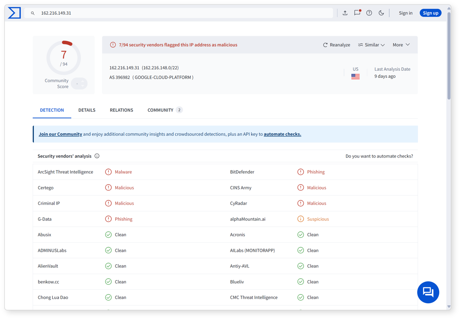This screenshot has height=319, width=460.
Task: Click the VirusTotal logo
Action: [x=15, y=13]
